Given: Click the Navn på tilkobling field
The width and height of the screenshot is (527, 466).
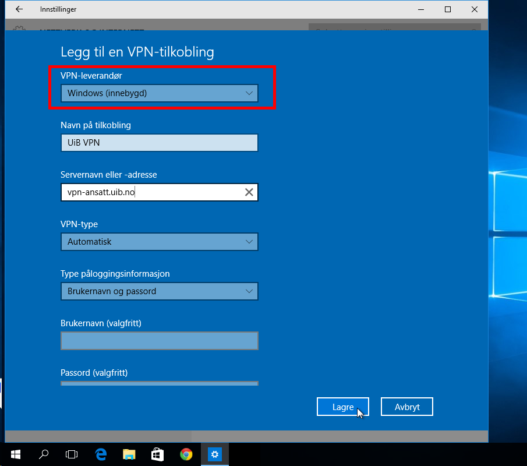Looking at the screenshot, I should [159, 143].
